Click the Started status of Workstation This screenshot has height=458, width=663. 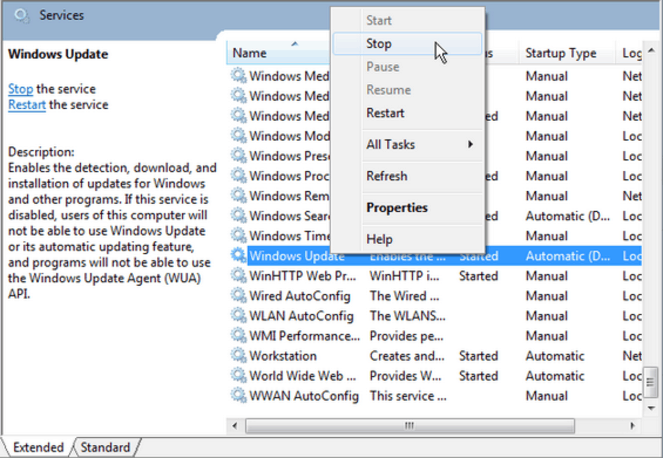(478, 356)
